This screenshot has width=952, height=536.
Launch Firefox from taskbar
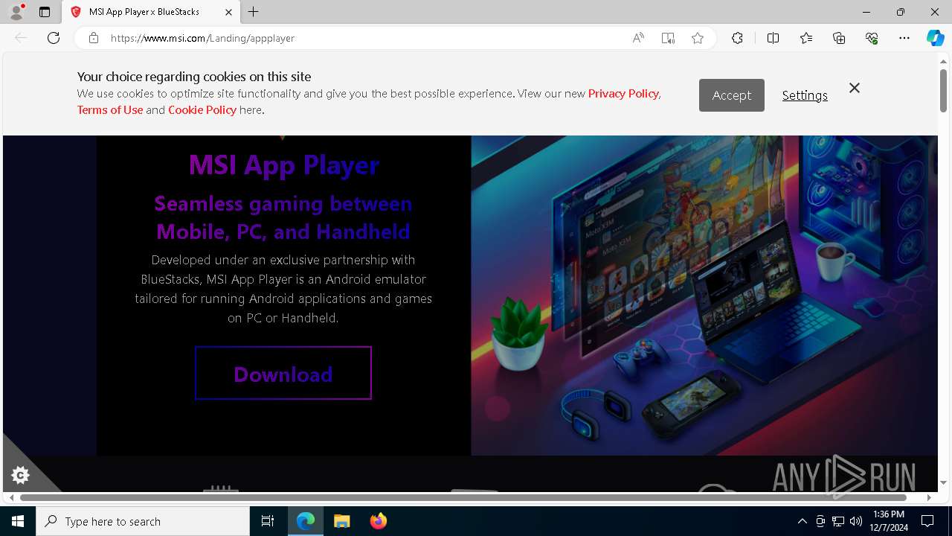[x=378, y=521]
